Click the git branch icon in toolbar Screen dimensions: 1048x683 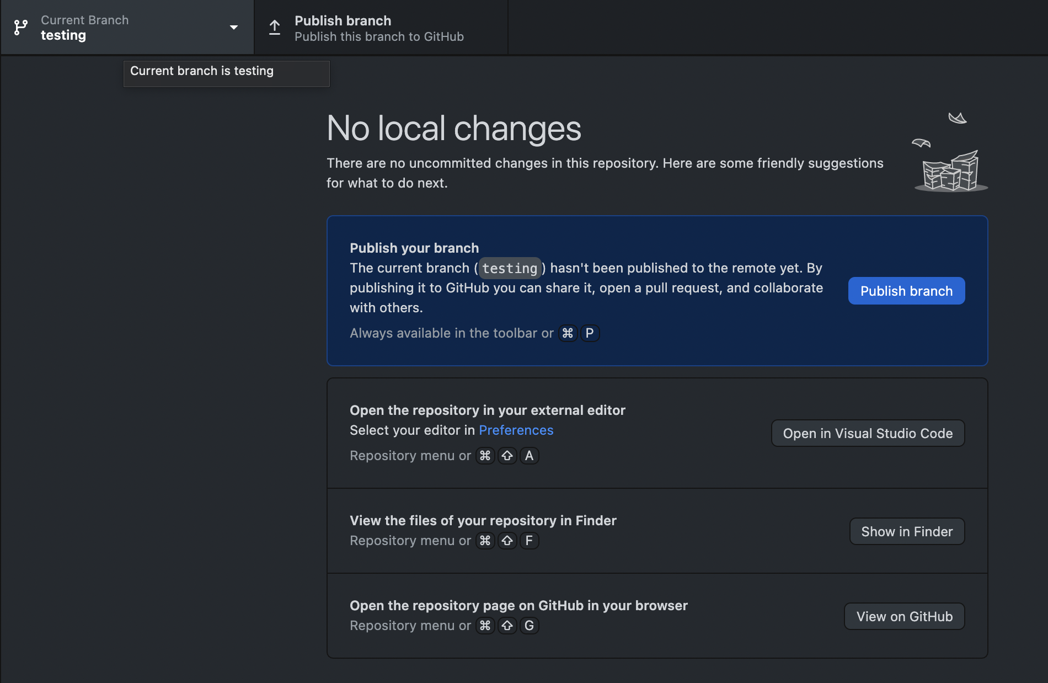pos(21,28)
